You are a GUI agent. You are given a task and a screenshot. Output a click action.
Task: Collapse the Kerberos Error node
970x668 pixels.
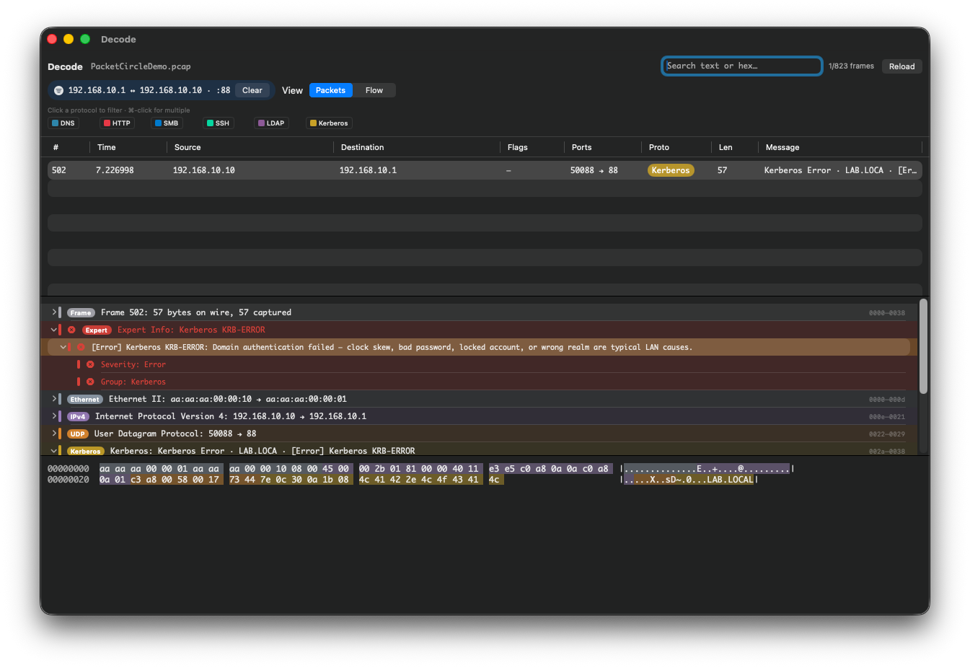click(54, 451)
